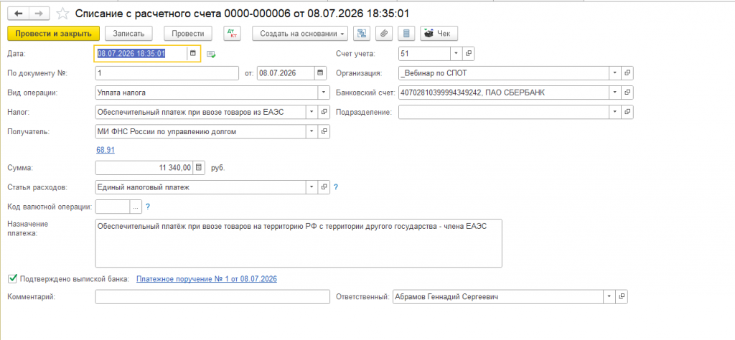Screen dimensions: 735x340
Task: Open calculator in the Сумма field
Action: coord(200,168)
